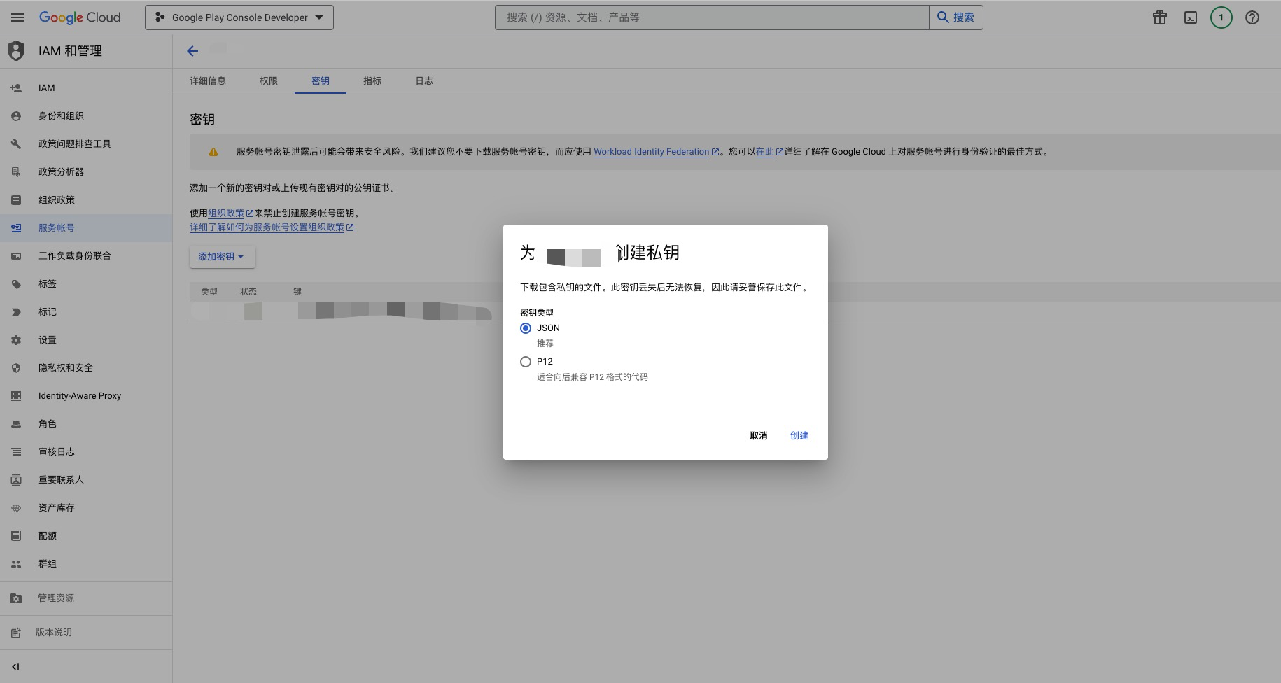Click the 角色 hat icon

tap(16, 424)
